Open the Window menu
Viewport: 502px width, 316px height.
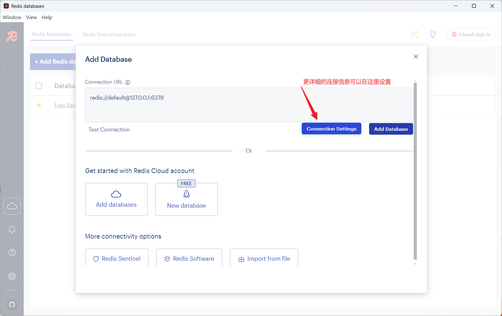click(12, 17)
